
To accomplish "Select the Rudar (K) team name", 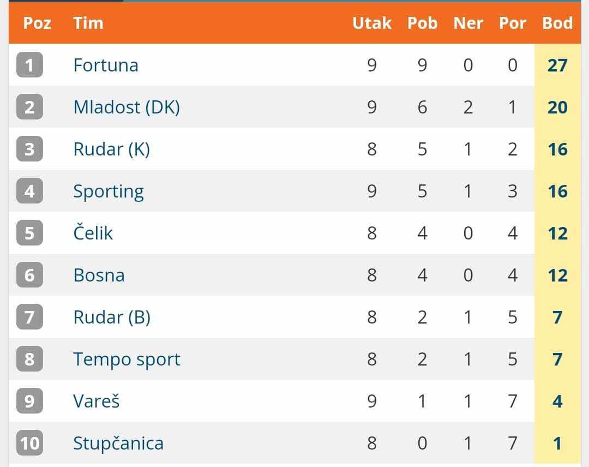I will coord(111,149).
